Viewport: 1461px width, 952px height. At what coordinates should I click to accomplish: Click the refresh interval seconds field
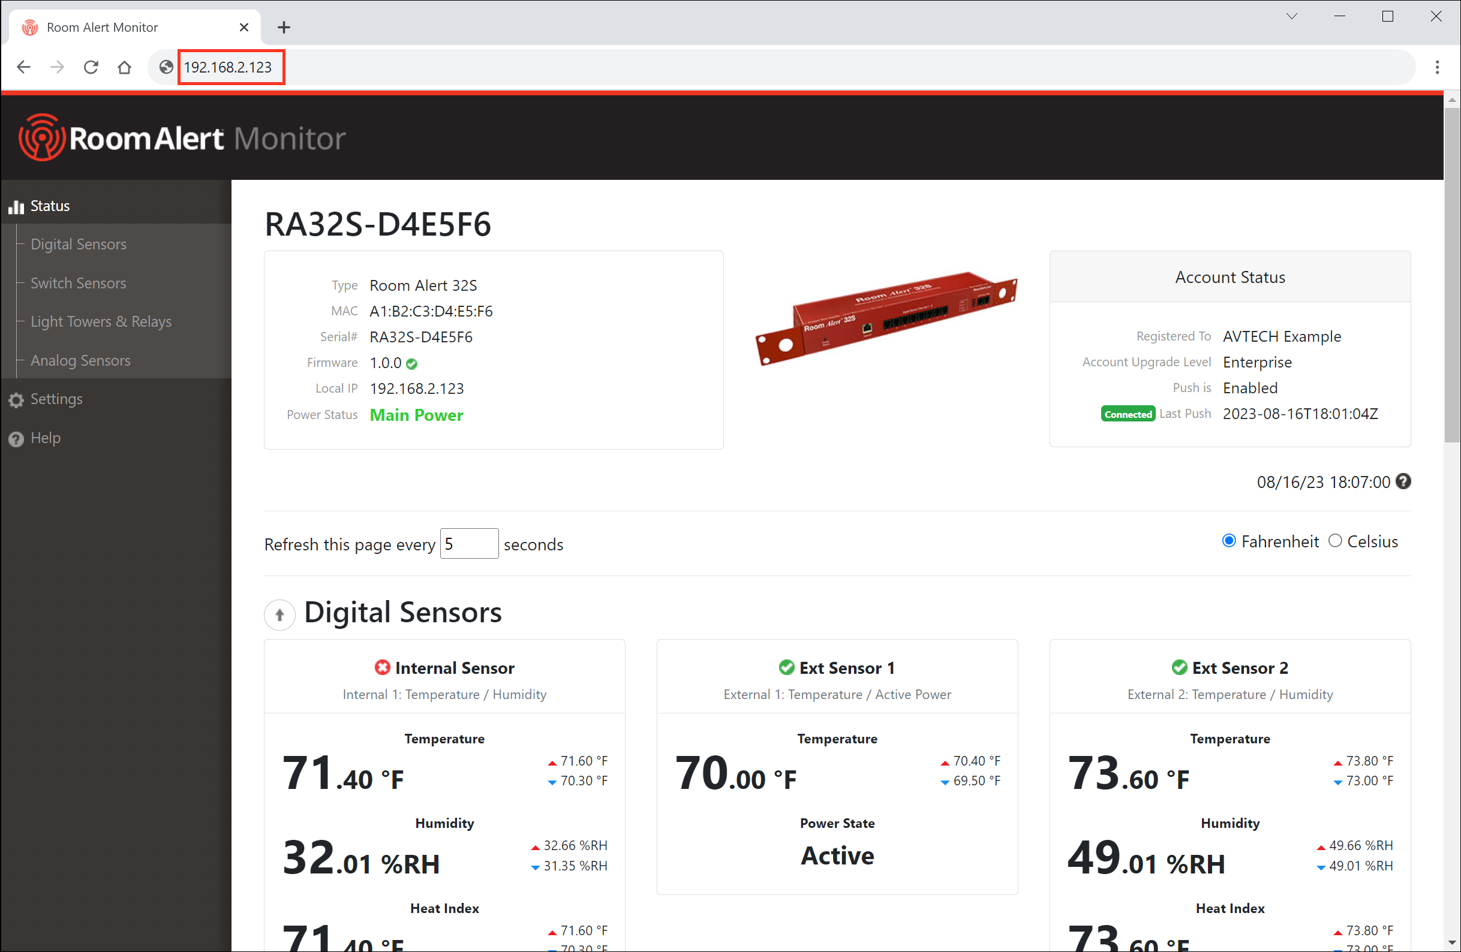468,544
